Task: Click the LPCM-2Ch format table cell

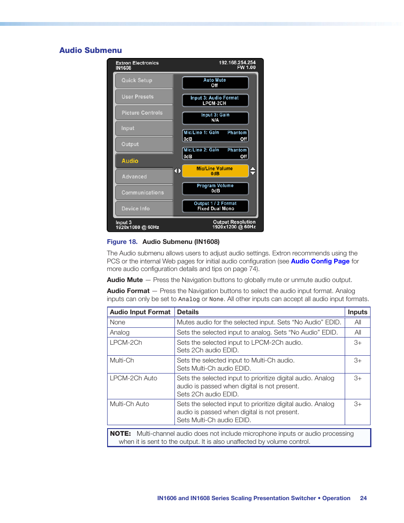Action: (x=141, y=346)
